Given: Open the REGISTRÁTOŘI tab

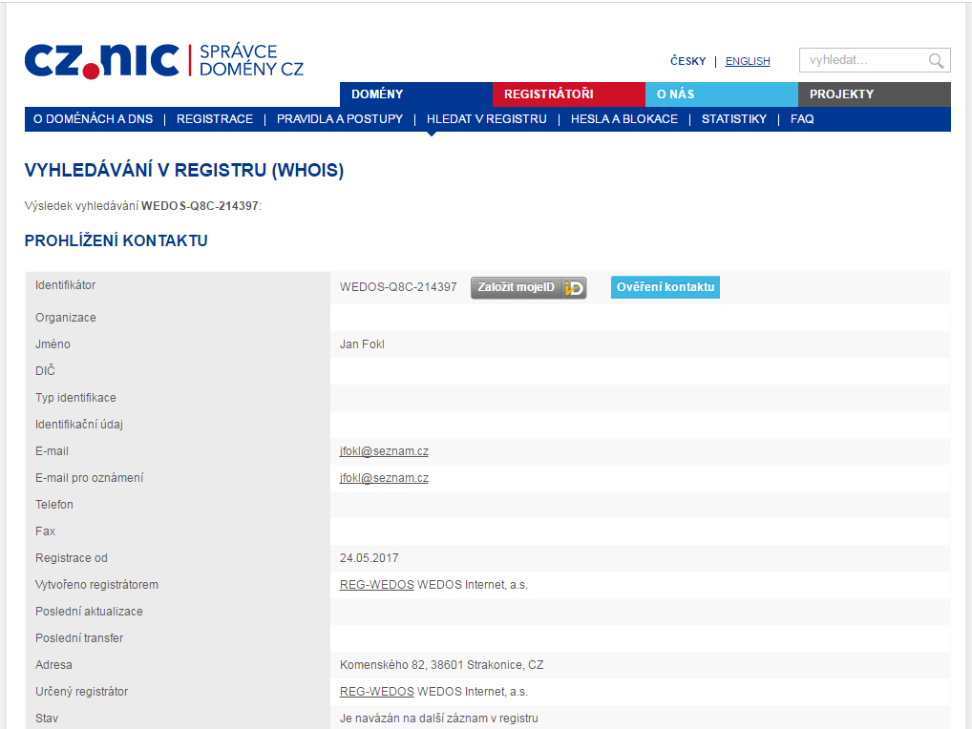Looking at the screenshot, I should tap(568, 94).
